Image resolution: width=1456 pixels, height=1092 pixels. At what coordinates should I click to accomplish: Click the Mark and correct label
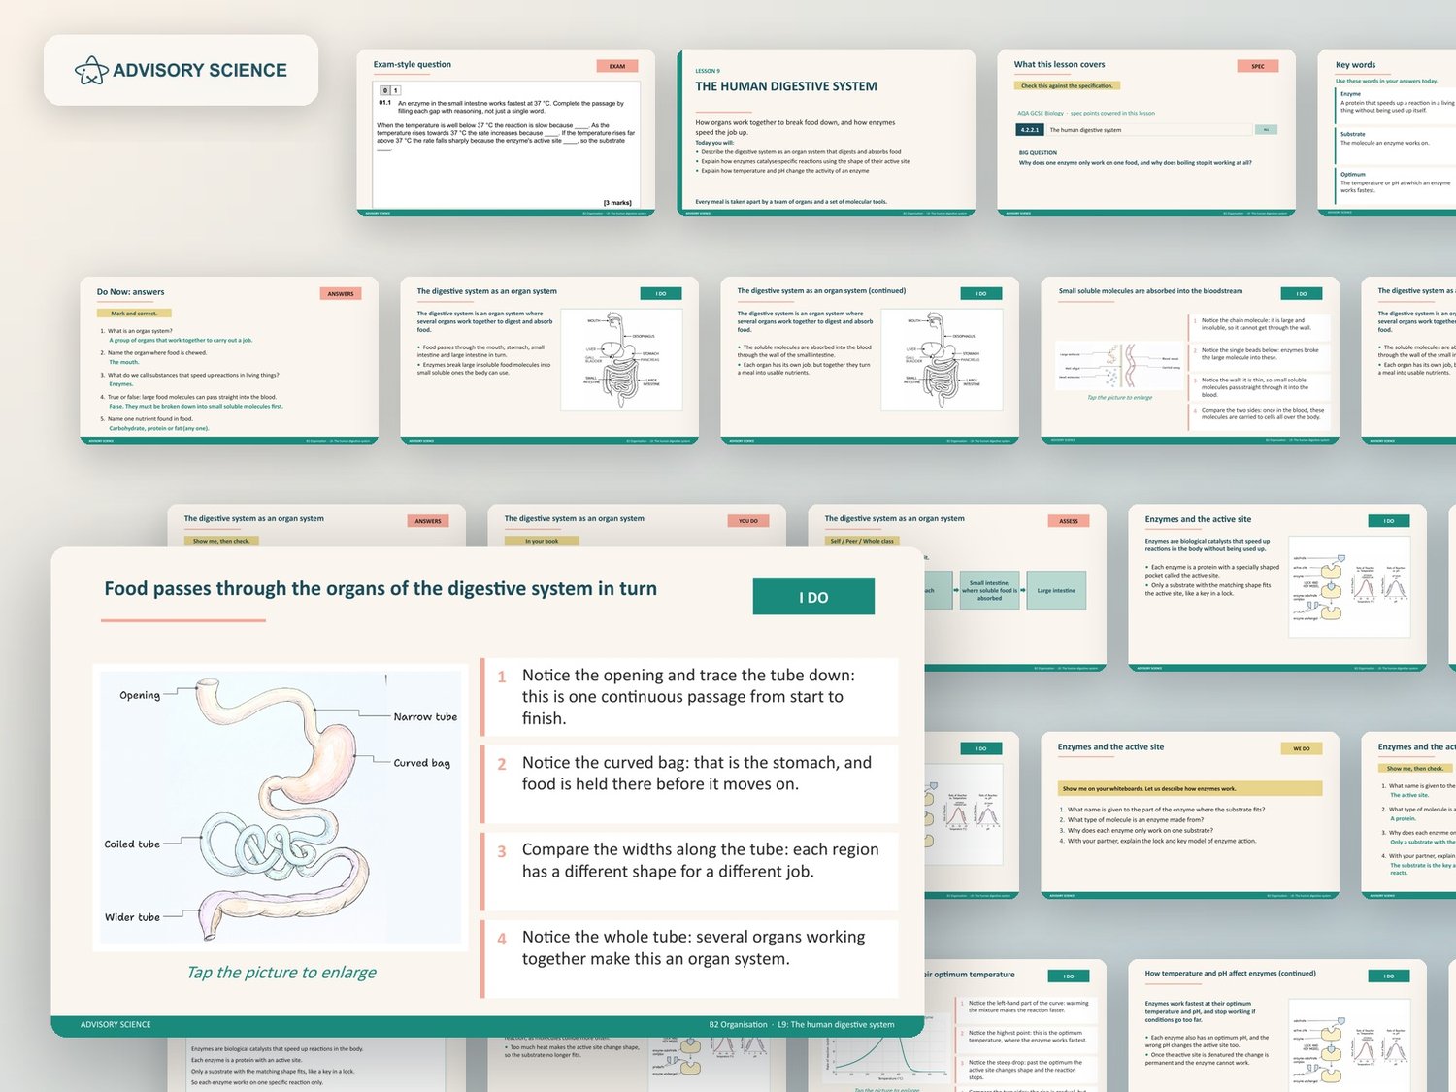[134, 314]
